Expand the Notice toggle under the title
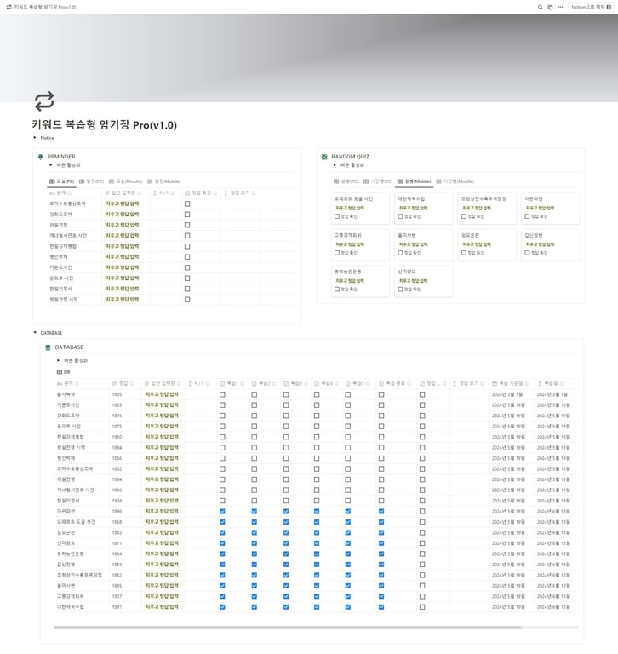The image size is (618, 654). click(35, 138)
